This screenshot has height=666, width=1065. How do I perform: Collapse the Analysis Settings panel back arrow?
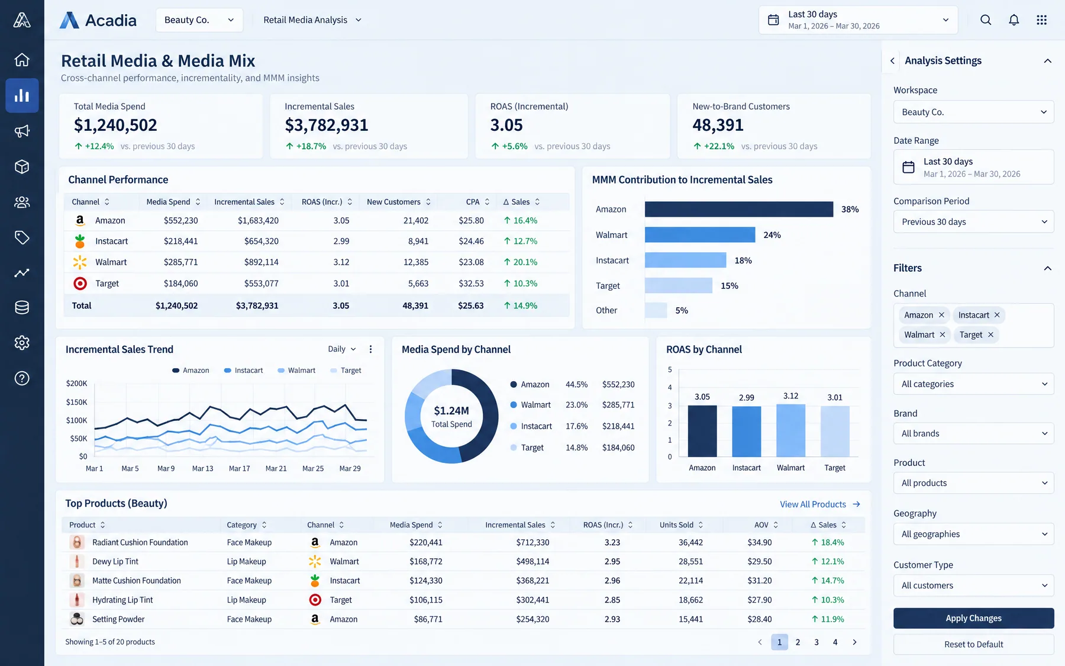tap(892, 61)
